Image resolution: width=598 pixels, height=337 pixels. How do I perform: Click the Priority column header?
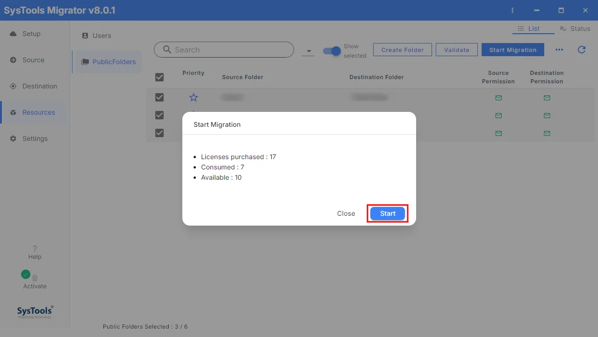[x=194, y=73]
